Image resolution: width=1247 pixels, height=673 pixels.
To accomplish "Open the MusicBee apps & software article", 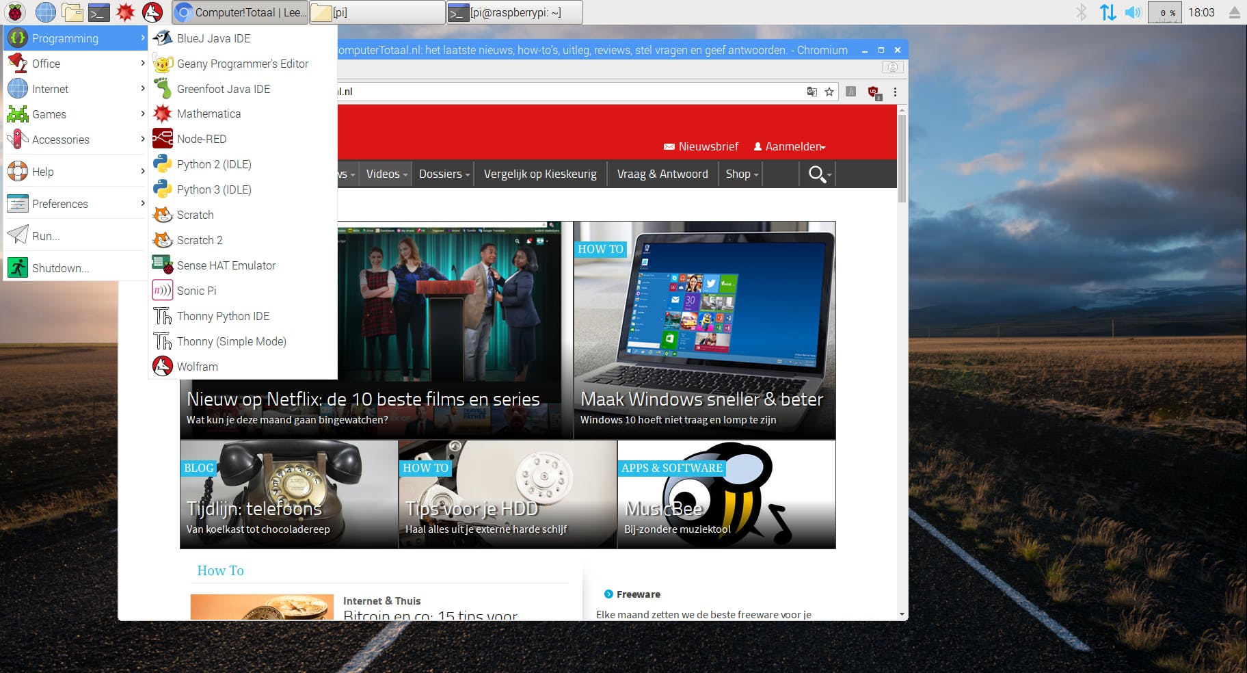I will (x=727, y=494).
